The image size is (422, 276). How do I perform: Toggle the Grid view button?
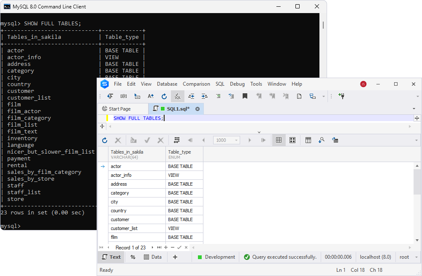coord(279,140)
